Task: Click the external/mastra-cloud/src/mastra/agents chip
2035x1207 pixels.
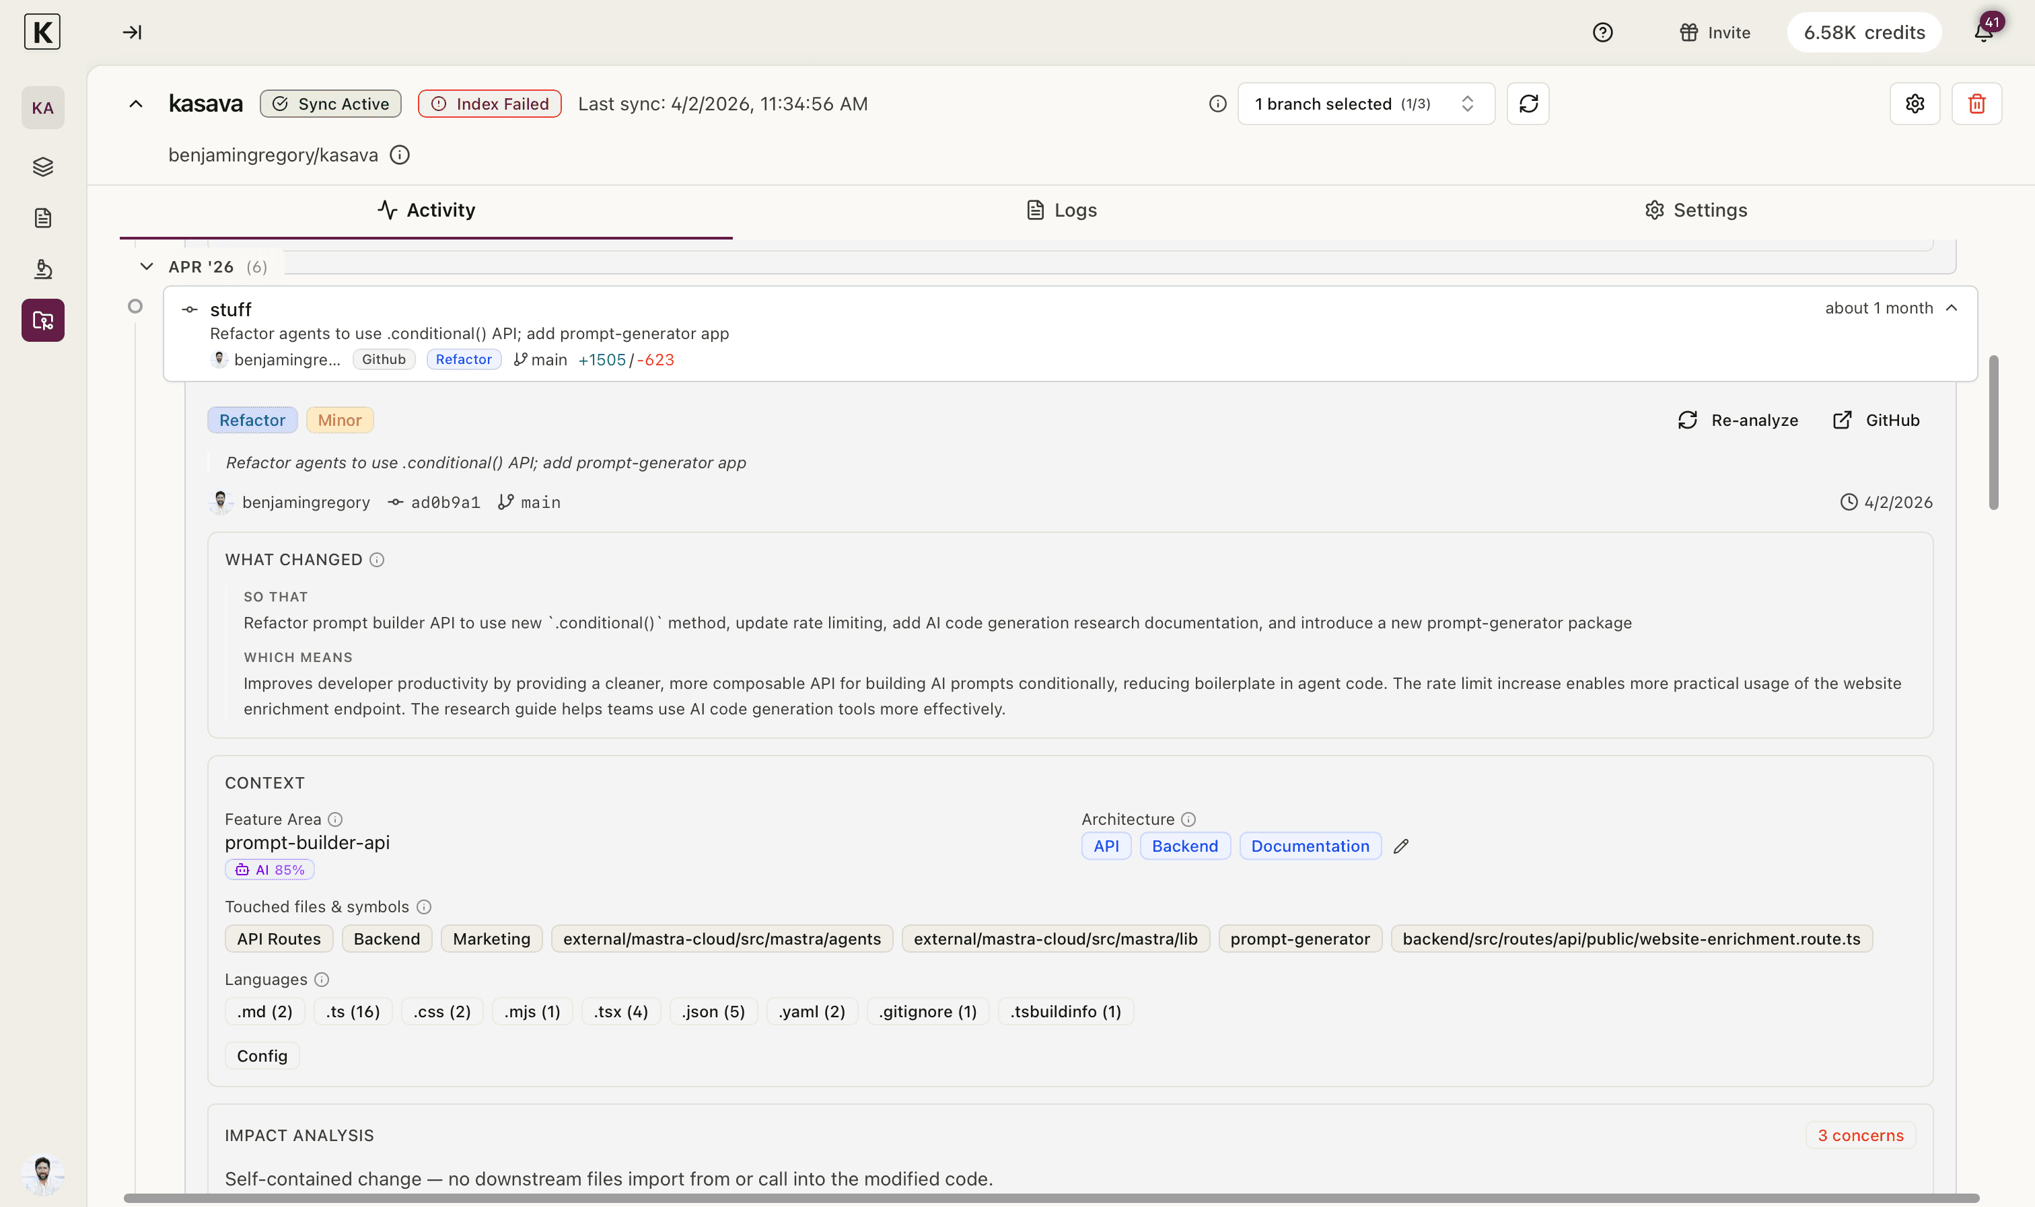Action: [722, 939]
